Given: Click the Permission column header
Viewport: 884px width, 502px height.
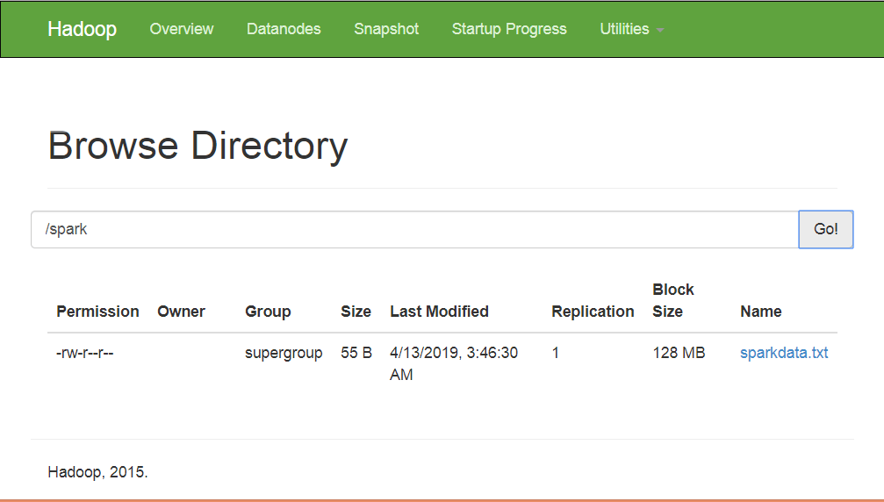Looking at the screenshot, I should 97,312.
